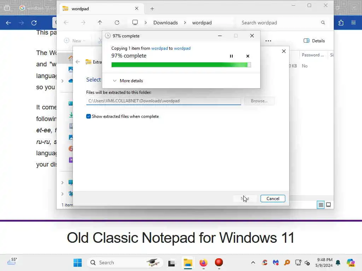Open the browser extensions icon
The height and width of the screenshot is (271, 362).
tap(341, 23)
